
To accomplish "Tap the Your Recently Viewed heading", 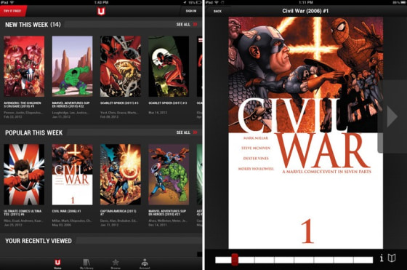I will [x=39, y=241].
